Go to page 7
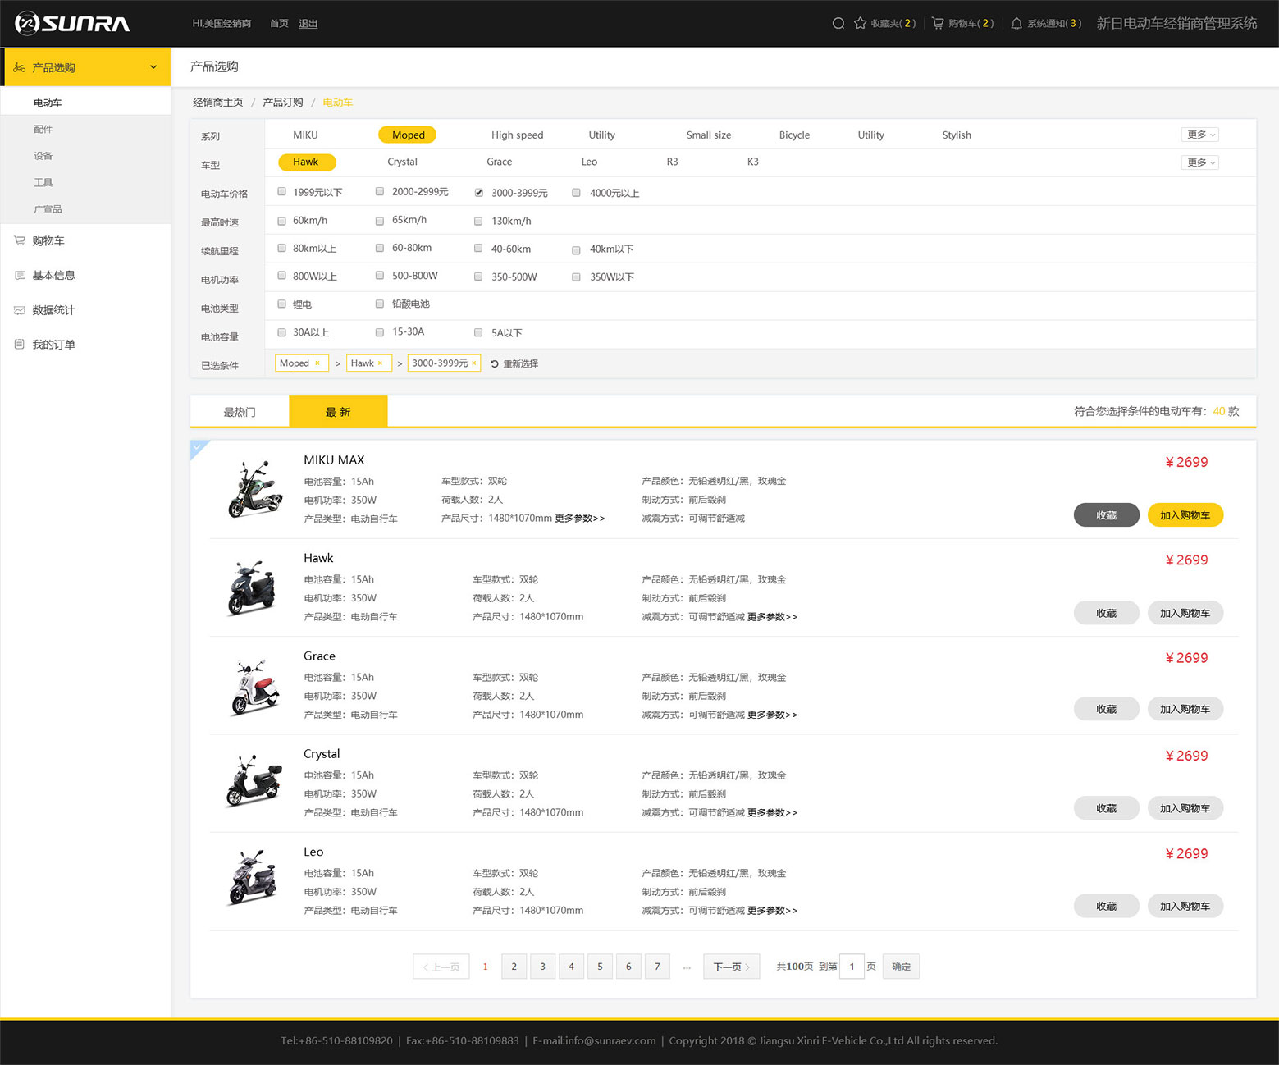1279x1065 pixels. pos(657,967)
